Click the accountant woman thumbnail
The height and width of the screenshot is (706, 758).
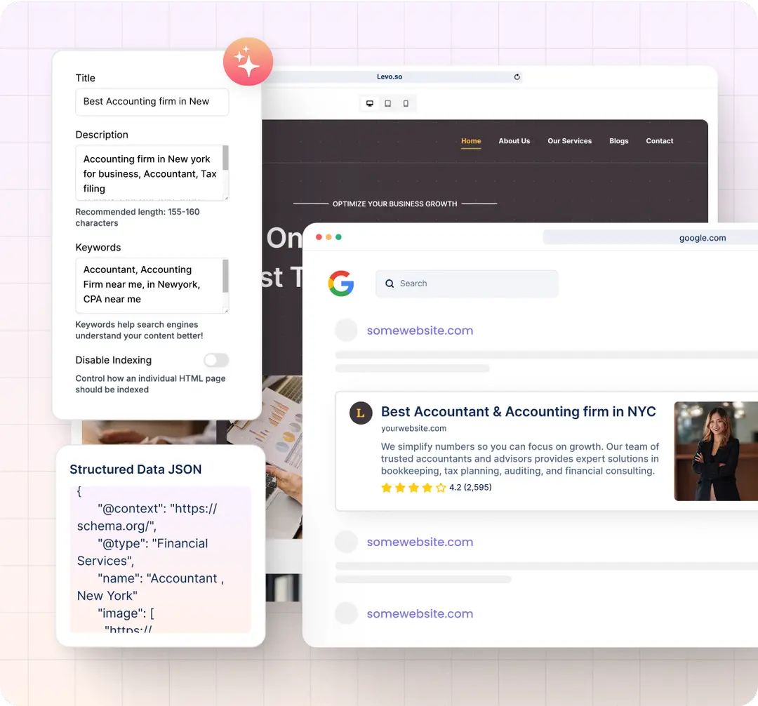[716, 451]
